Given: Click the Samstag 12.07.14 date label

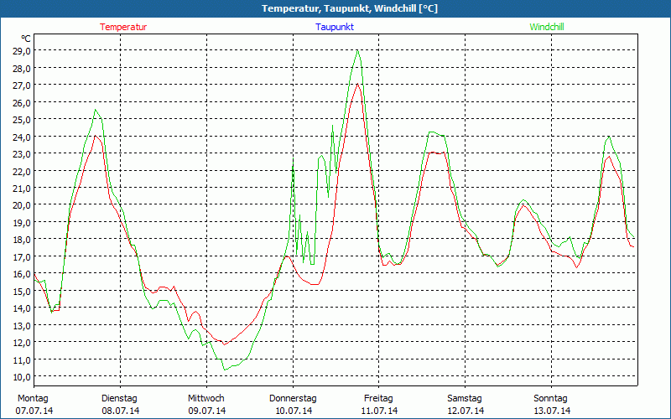Looking at the screenshot, I should pyautogui.click(x=465, y=404).
